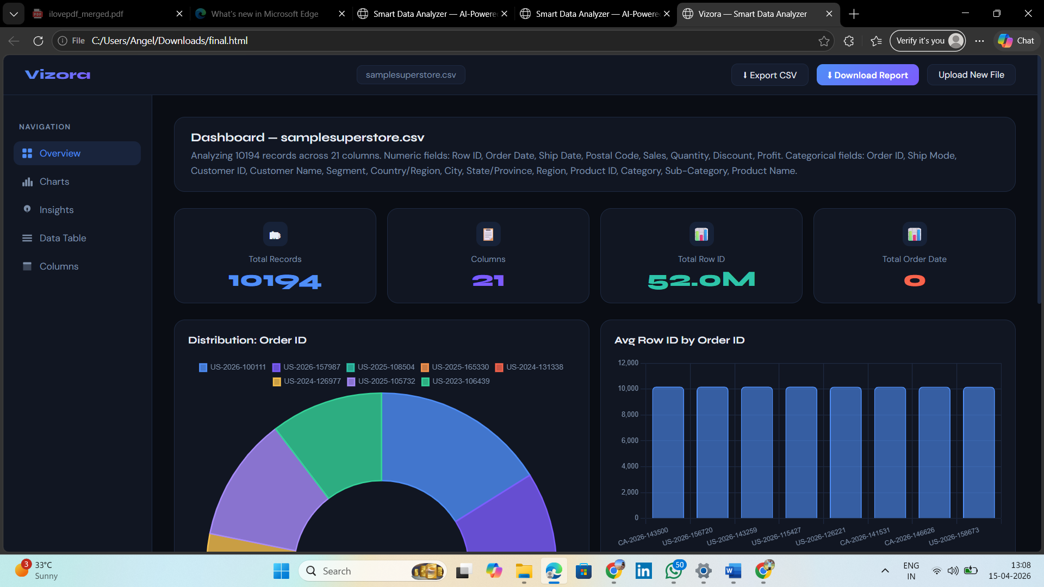Click Verify it's you profile button
Viewport: 1044px width, 587px height.
coord(928,41)
